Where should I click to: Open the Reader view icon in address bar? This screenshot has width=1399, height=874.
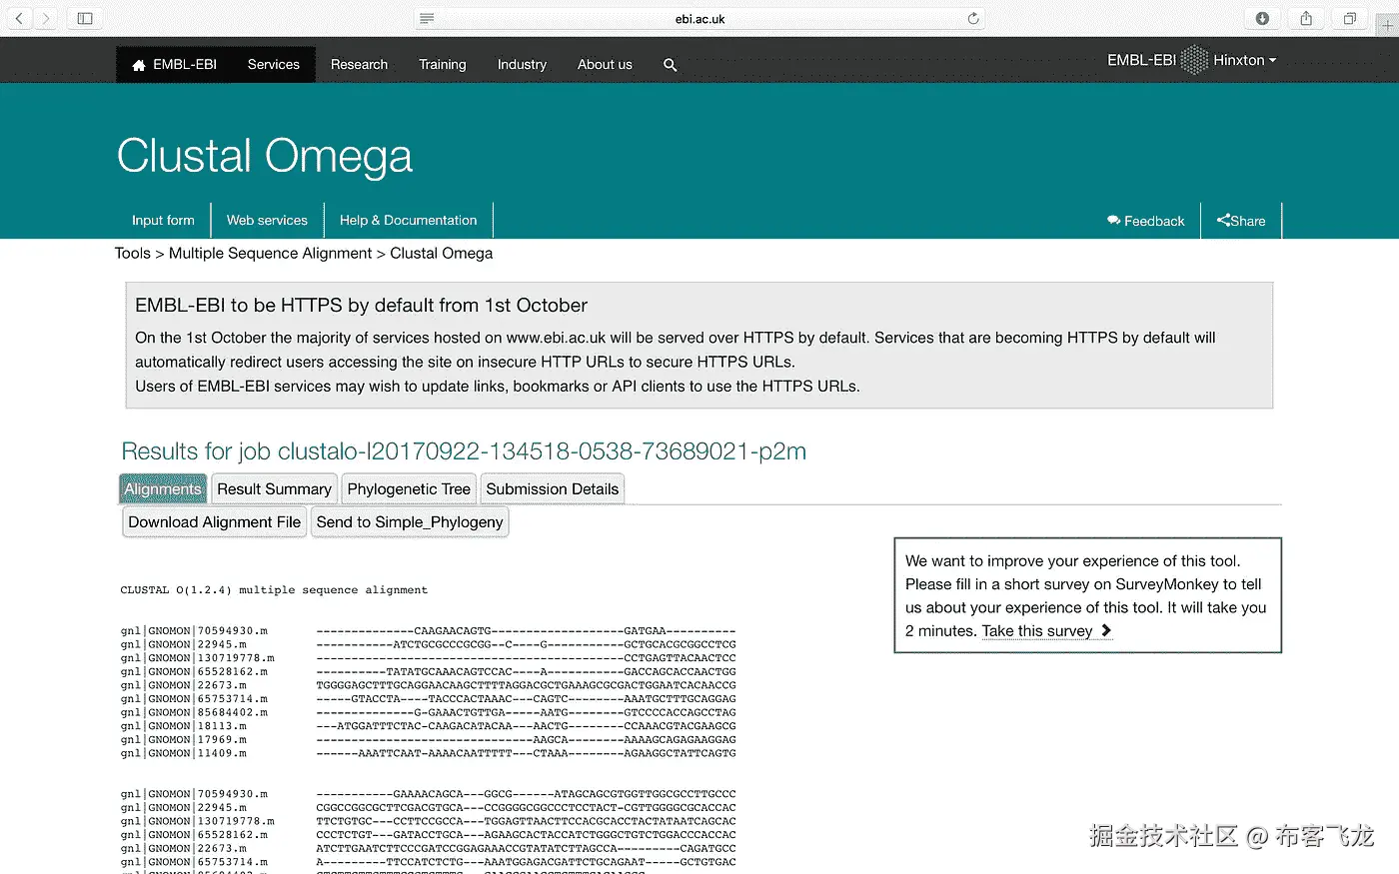(427, 18)
